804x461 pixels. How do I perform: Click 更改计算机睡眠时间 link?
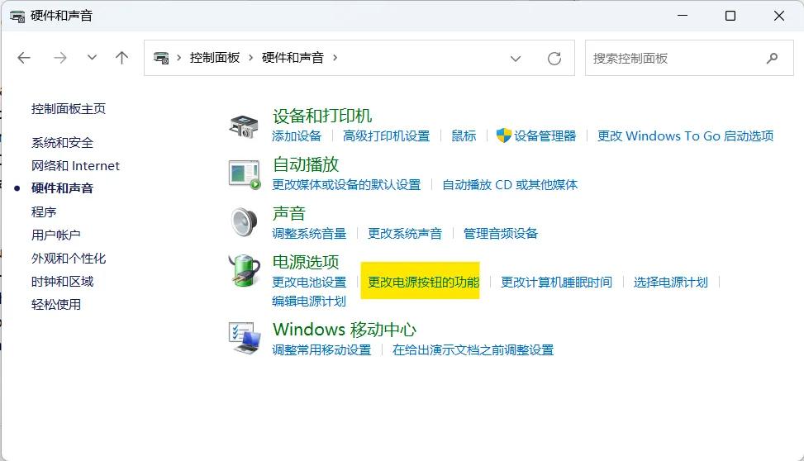pos(556,282)
